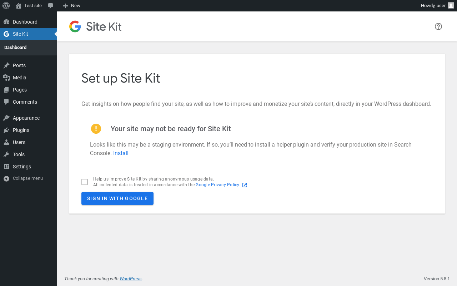
Task: Open the Howdy, user account menu
Action: [433, 6]
